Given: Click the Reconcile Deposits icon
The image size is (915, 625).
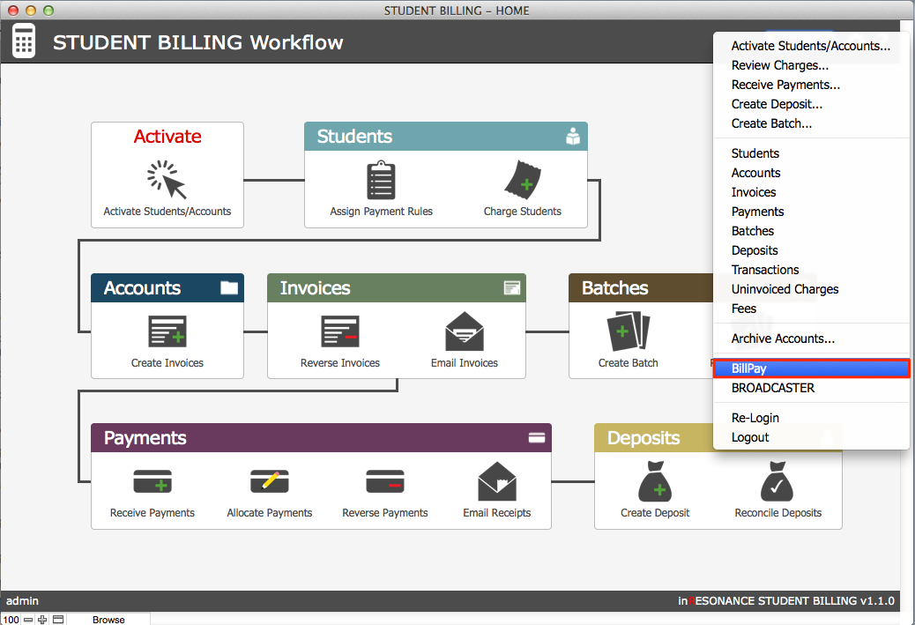Looking at the screenshot, I should pos(777,481).
